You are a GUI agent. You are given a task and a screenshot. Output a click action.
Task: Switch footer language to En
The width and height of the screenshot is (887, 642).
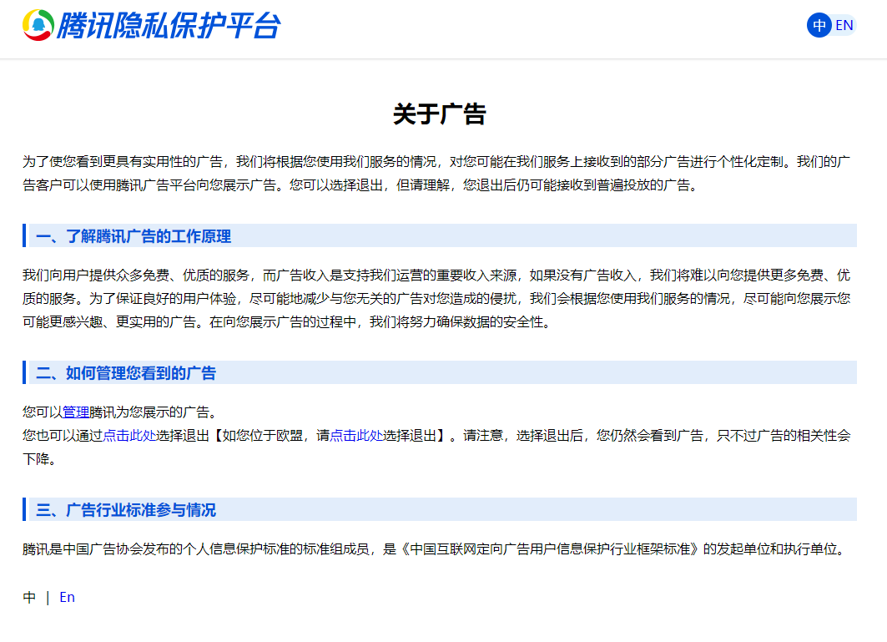pyautogui.click(x=67, y=597)
